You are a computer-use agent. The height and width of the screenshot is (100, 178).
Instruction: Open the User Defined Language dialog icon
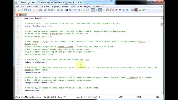click(x=104, y=10)
